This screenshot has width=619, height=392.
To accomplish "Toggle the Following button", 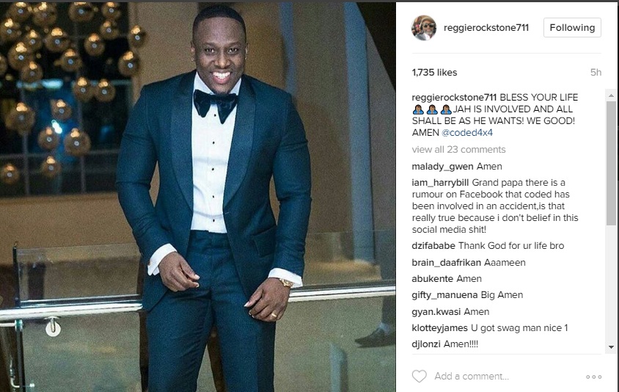I will [x=572, y=28].
